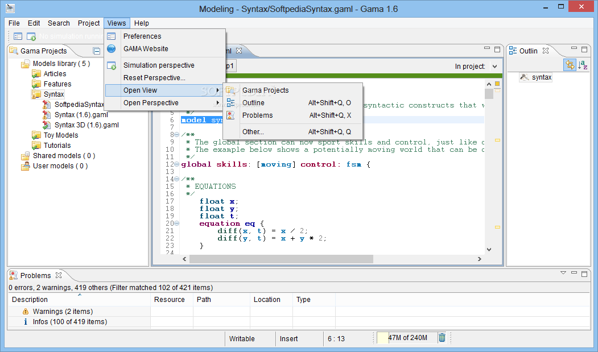Collapse all in Gama Projects panel
The height and width of the screenshot is (352, 598).
tap(97, 51)
